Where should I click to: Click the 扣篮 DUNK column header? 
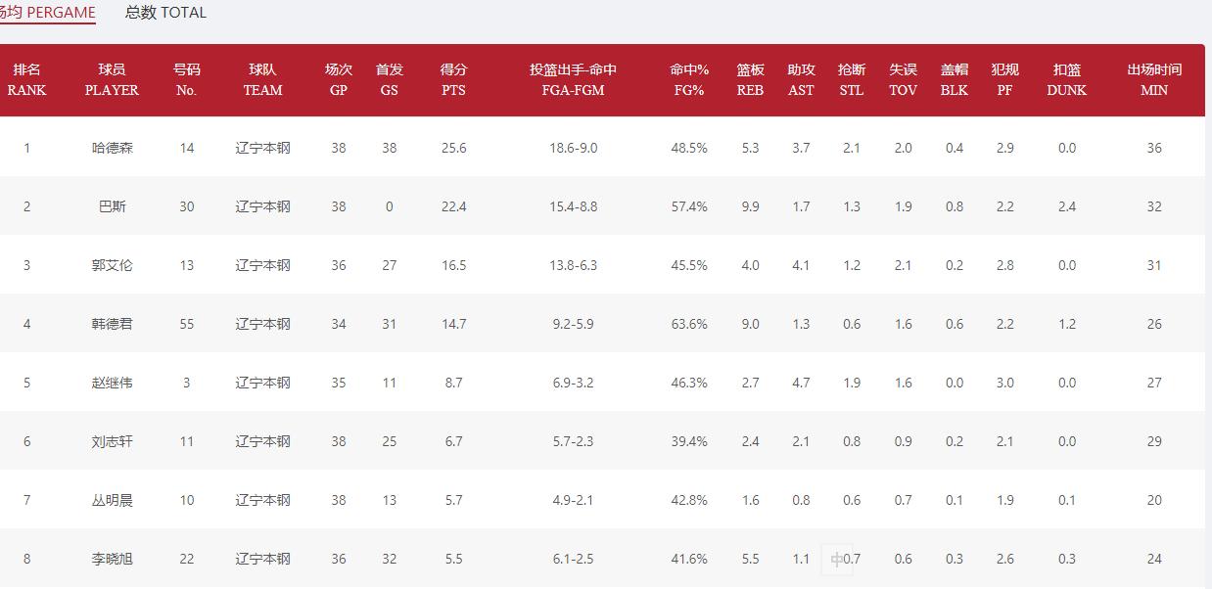coord(1066,80)
